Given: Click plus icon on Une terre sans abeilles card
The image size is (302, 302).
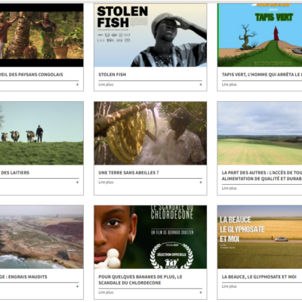Looking at the screenshot, I should (x=201, y=182).
